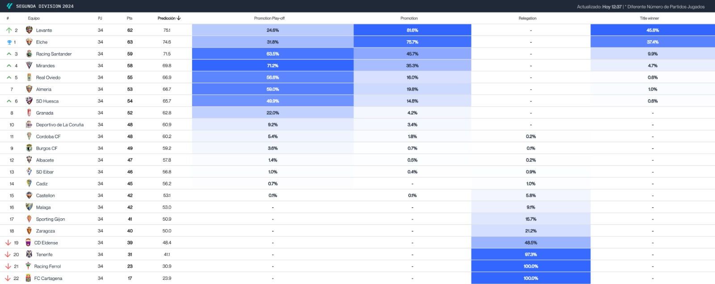Sort table by PJ column header

coord(100,18)
